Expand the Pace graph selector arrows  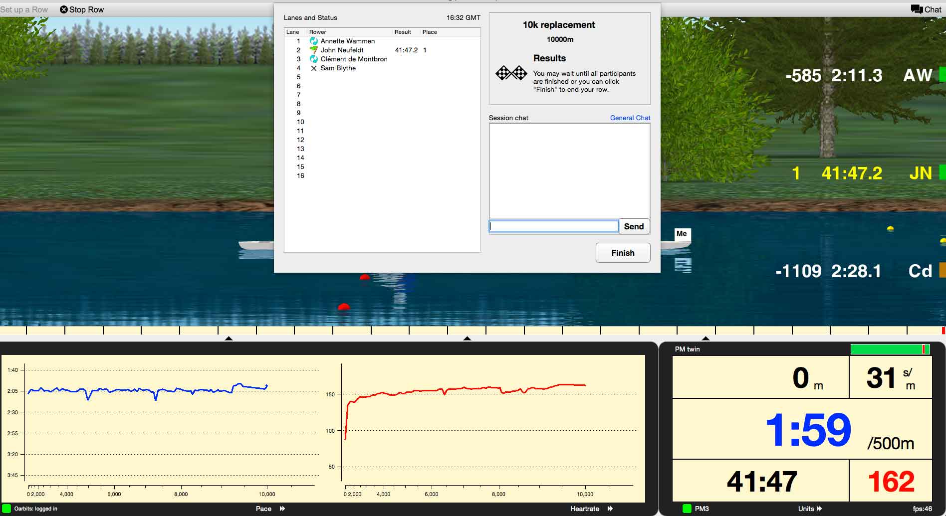click(x=282, y=509)
